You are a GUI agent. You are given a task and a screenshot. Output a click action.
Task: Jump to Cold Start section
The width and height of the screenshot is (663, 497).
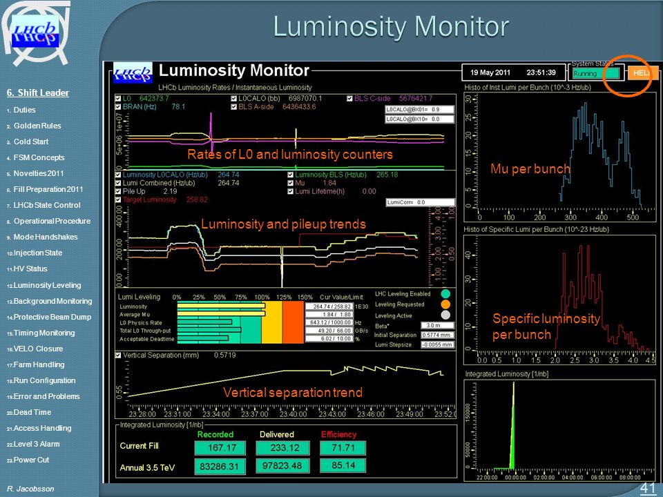click(x=31, y=142)
